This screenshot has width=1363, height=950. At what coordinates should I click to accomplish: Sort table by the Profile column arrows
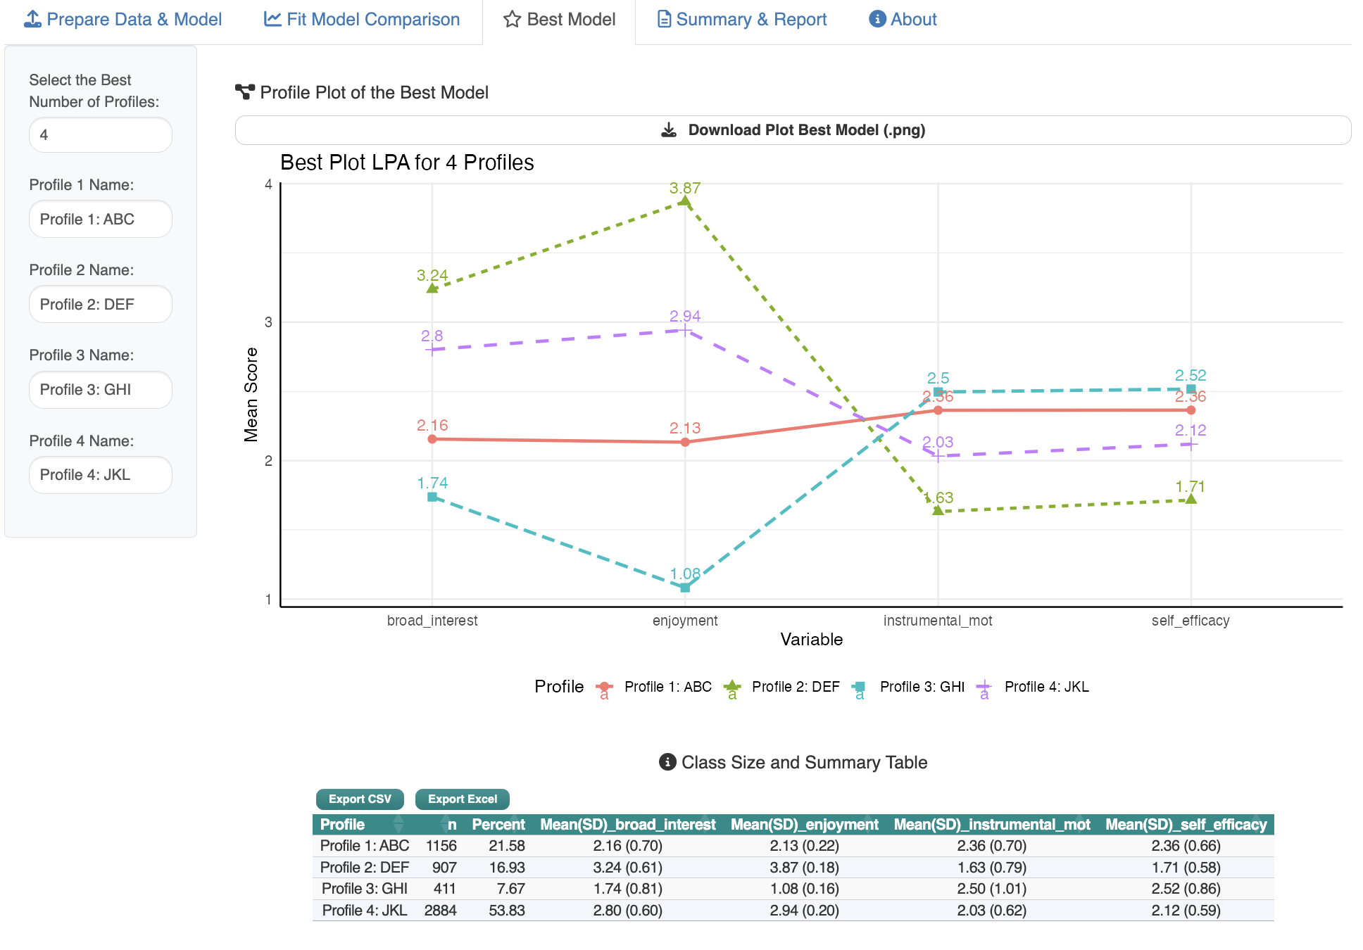398,824
